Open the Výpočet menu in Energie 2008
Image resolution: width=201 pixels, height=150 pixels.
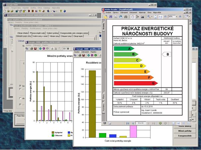pyautogui.click(x=25, y=7)
